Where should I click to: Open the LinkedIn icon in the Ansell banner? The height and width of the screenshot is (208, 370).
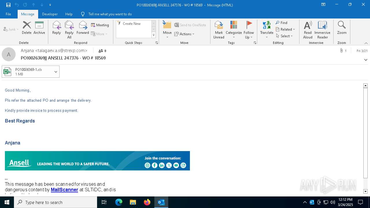point(162,165)
